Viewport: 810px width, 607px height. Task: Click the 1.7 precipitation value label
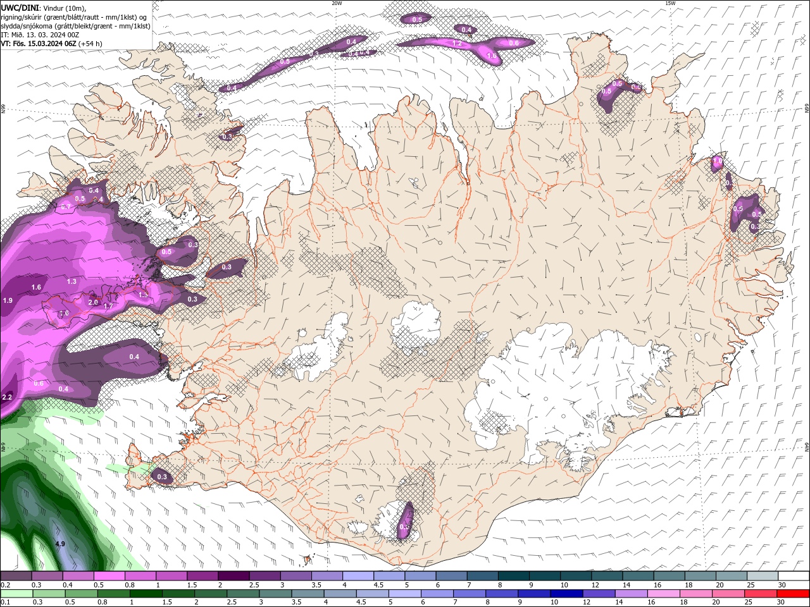pos(108,306)
